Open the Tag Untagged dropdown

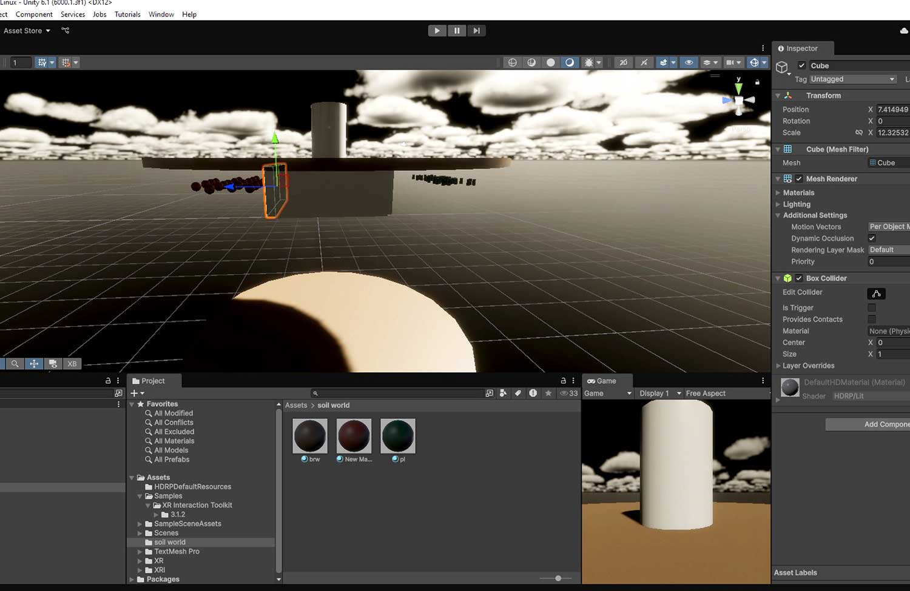click(852, 79)
